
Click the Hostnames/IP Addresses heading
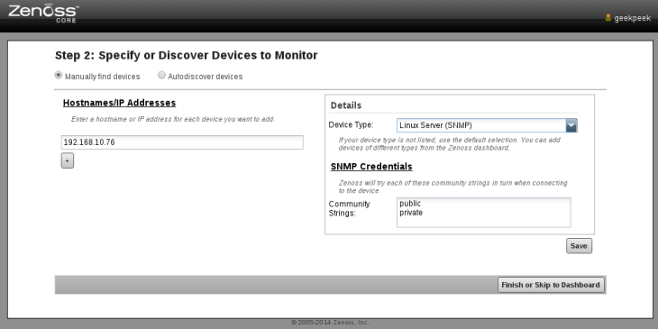tap(120, 104)
